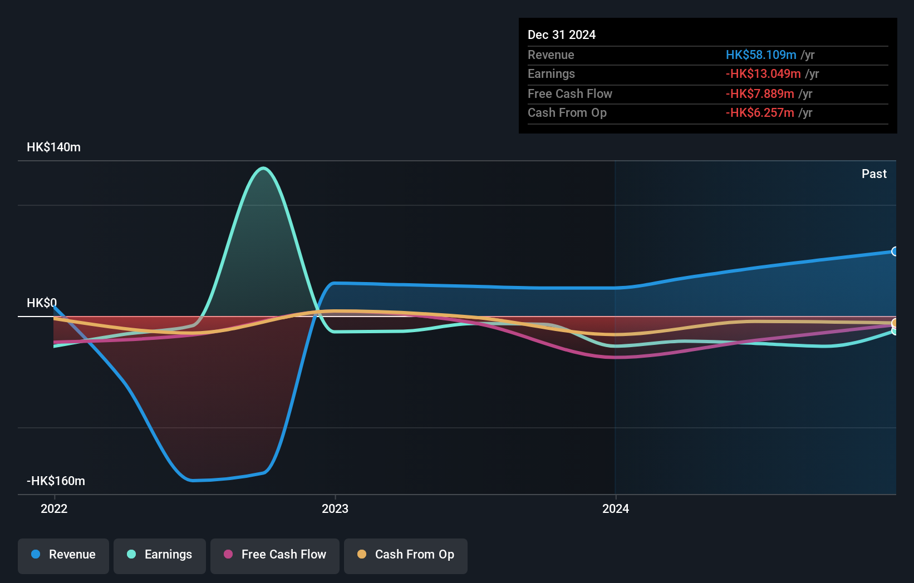Click the Earnings endpoint marker on the chart
Image resolution: width=914 pixels, height=583 pixels.
pos(895,331)
